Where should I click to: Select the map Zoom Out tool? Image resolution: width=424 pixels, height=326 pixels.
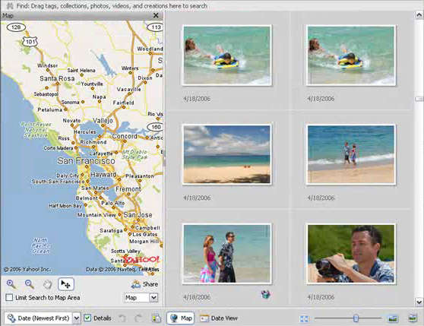pos(29,284)
